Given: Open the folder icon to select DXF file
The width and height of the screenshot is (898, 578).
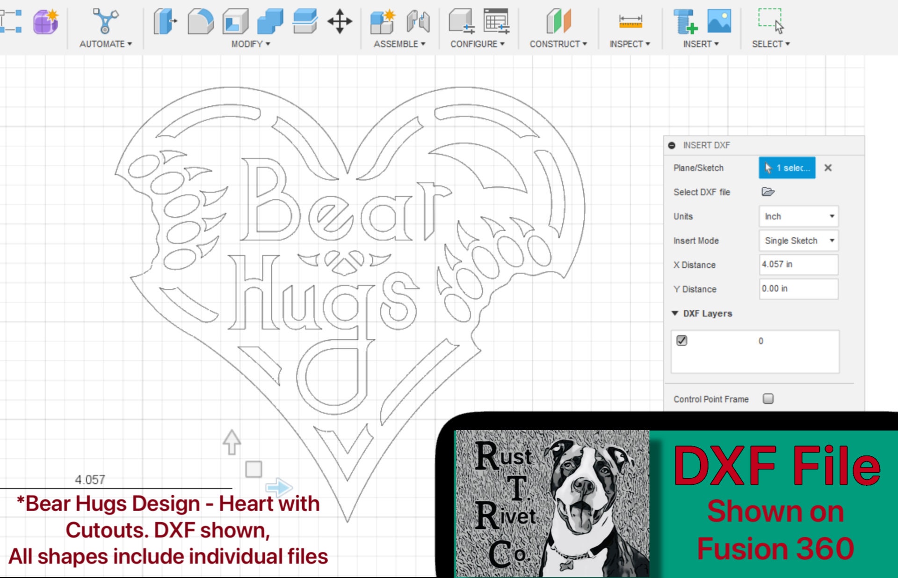Looking at the screenshot, I should pyautogui.click(x=768, y=192).
